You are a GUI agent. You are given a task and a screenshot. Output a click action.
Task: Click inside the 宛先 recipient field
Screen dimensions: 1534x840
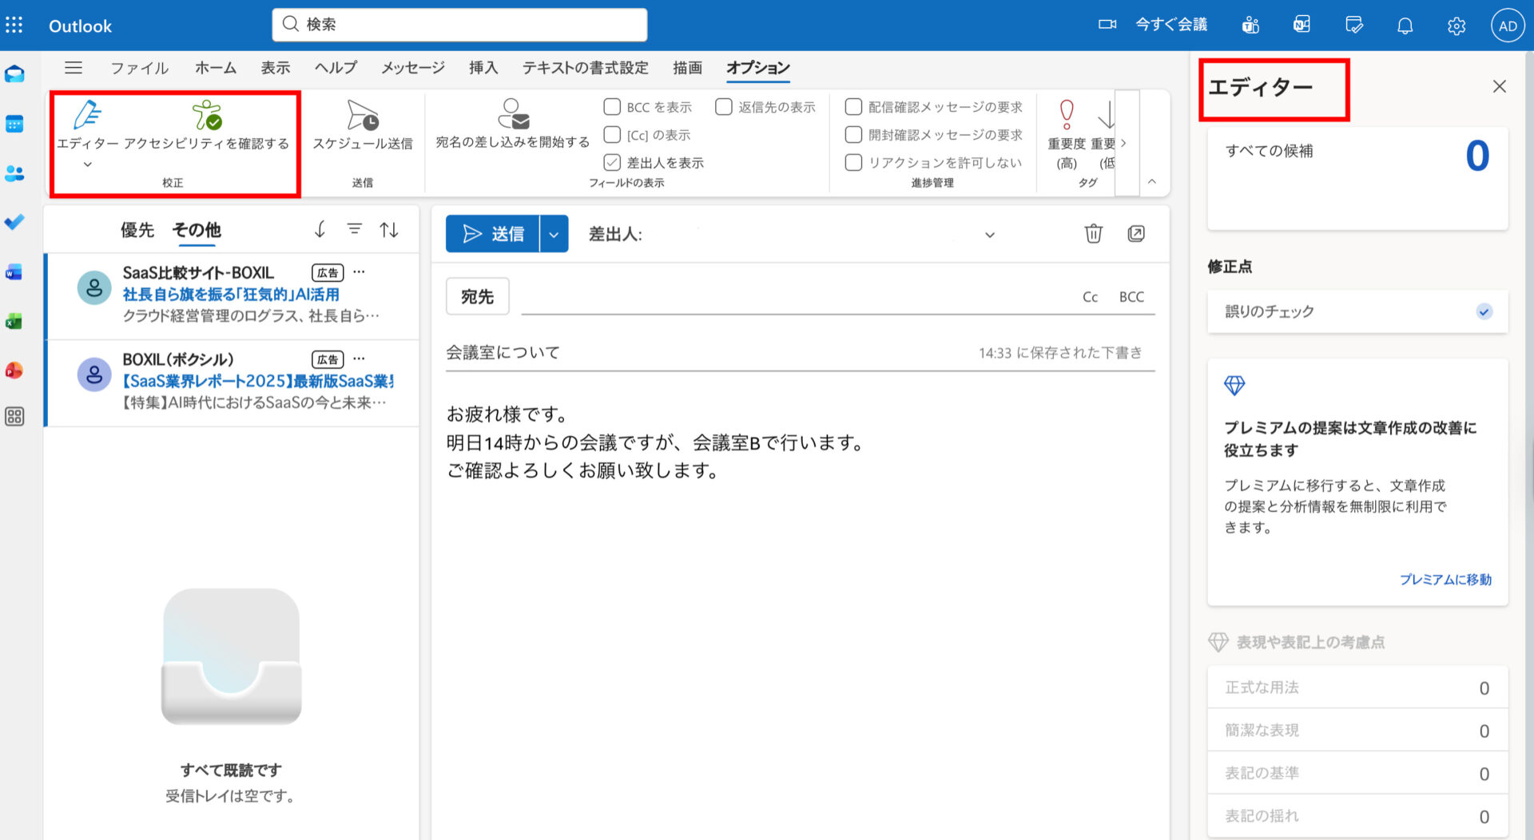(719, 295)
